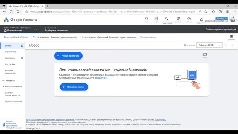The height and width of the screenshot is (134, 238).
Task: Open browser settings ellipsis menu
Action: (235, 12)
